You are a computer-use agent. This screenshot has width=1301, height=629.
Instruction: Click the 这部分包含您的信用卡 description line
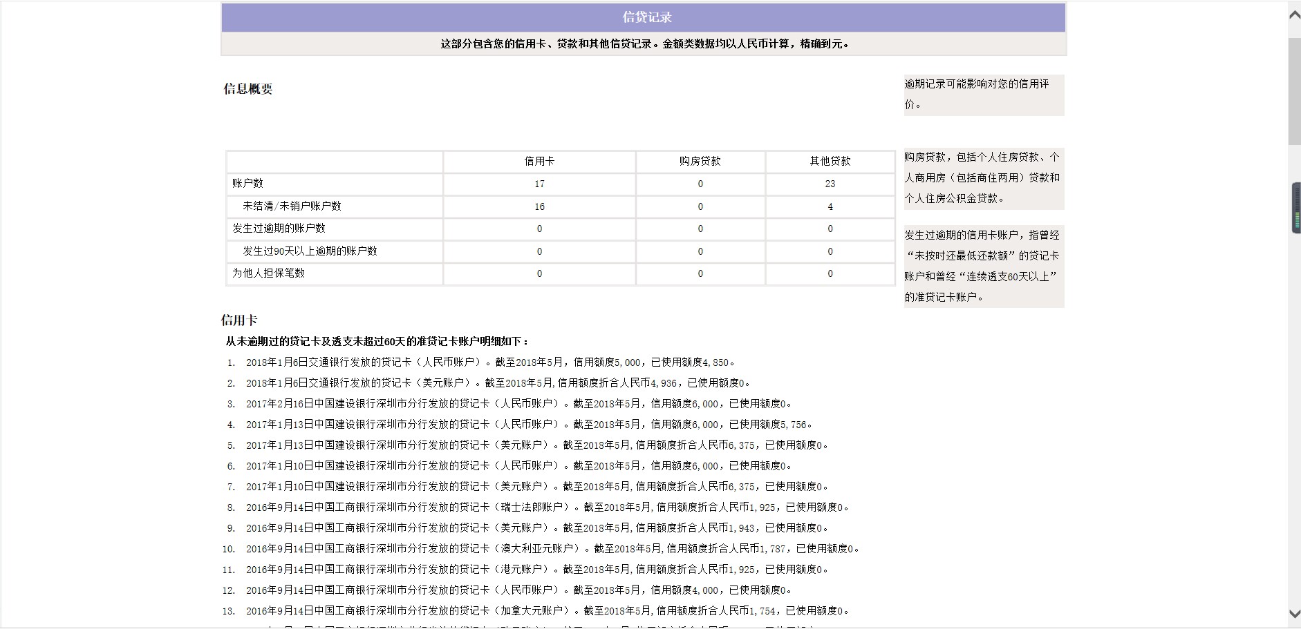point(644,43)
